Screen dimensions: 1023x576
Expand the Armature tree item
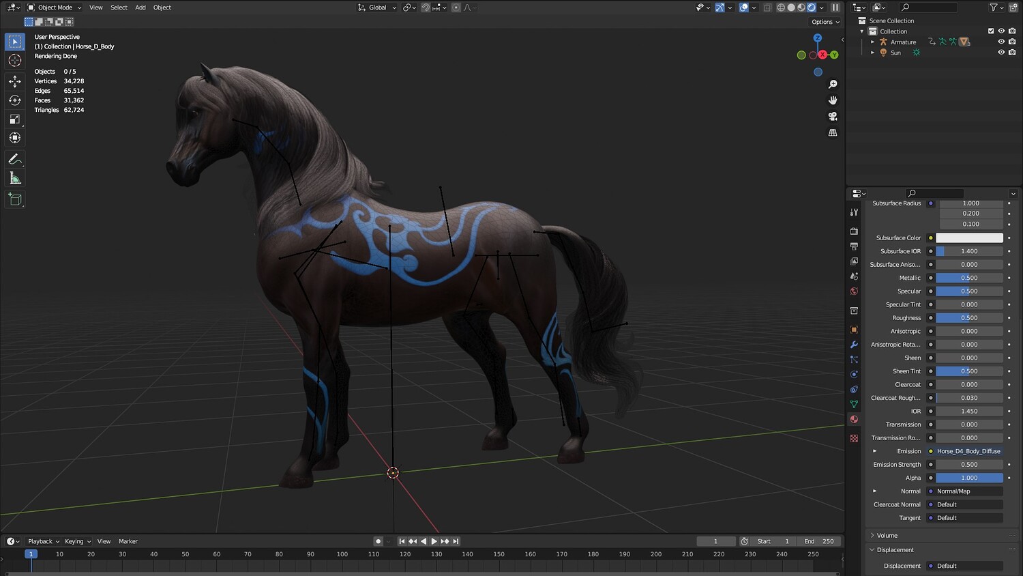(x=872, y=42)
